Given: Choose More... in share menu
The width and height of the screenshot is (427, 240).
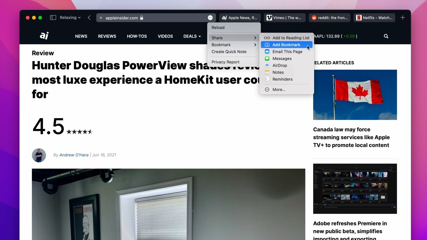Looking at the screenshot, I should pyautogui.click(x=286, y=89).
